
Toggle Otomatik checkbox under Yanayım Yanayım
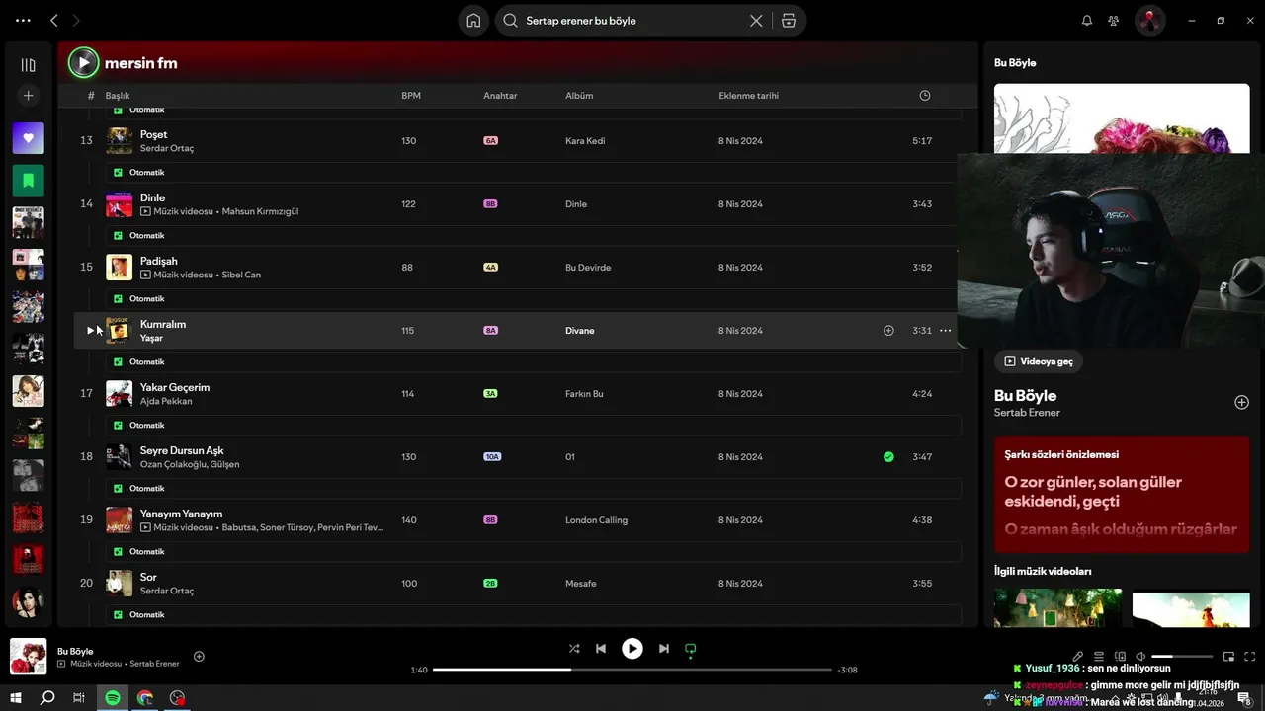tap(118, 552)
